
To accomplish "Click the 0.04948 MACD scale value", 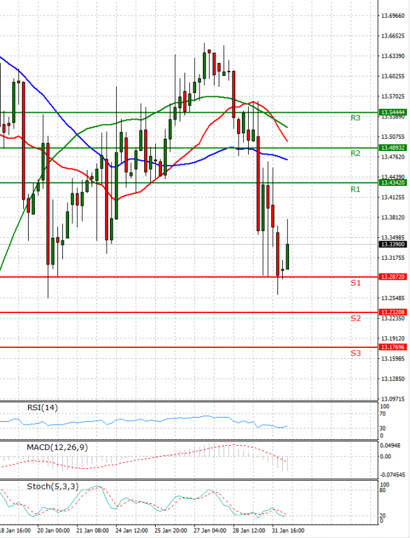I will (390, 446).
